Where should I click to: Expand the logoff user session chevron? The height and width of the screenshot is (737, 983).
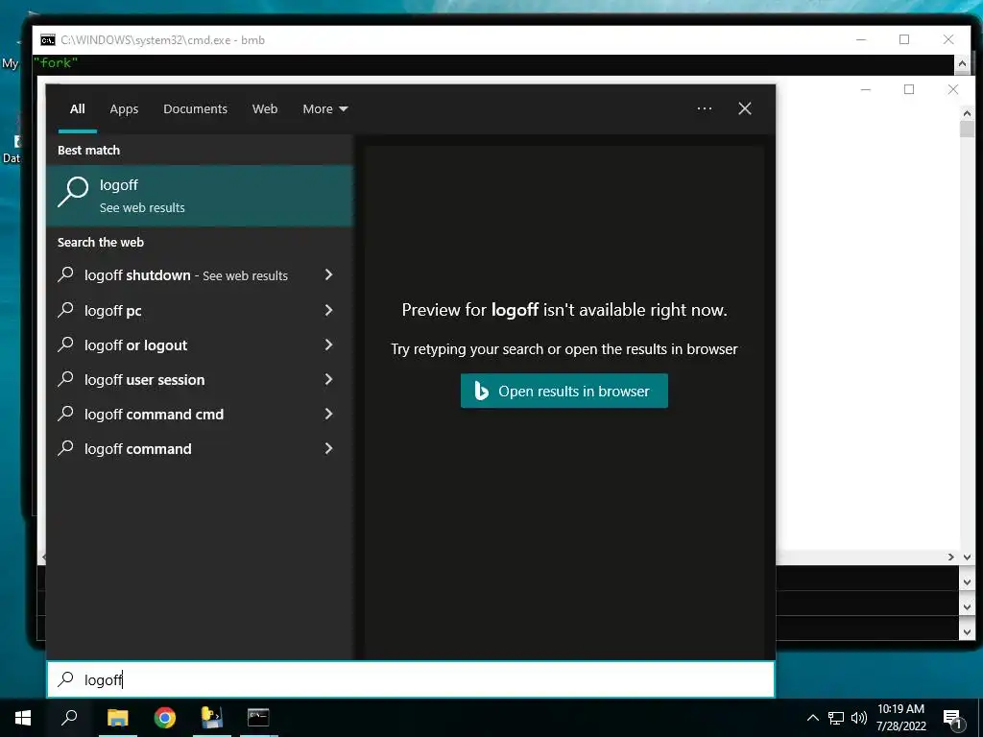(x=328, y=378)
